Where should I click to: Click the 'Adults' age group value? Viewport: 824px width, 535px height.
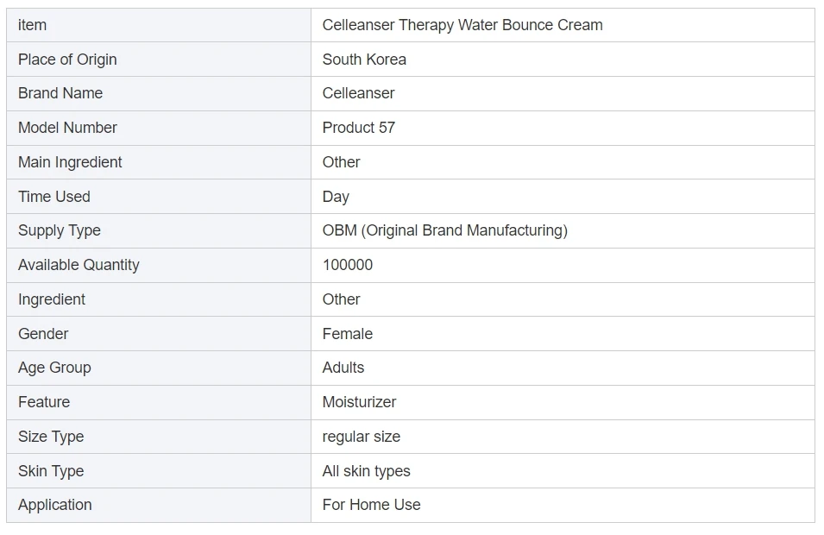click(343, 368)
